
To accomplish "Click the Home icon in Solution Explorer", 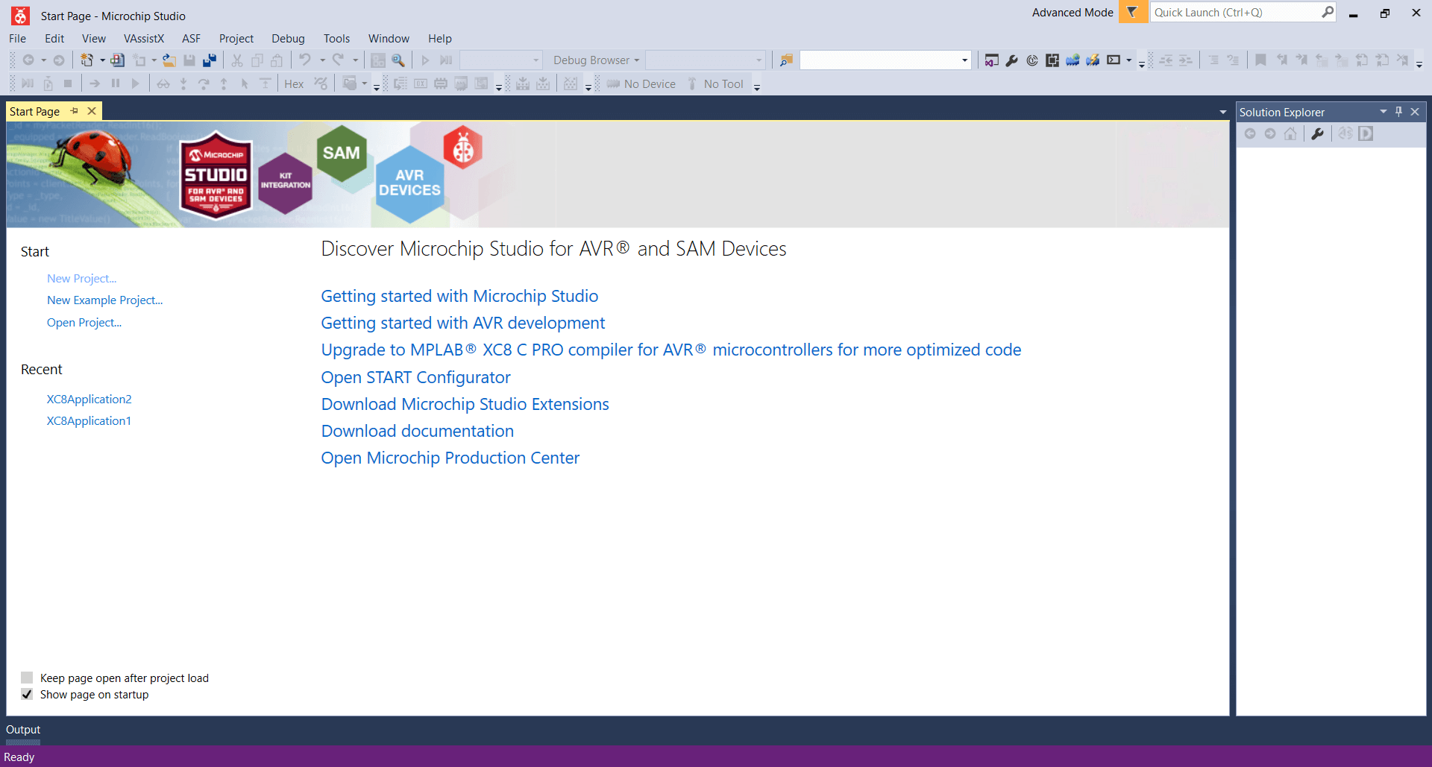I will pos(1290,134).
